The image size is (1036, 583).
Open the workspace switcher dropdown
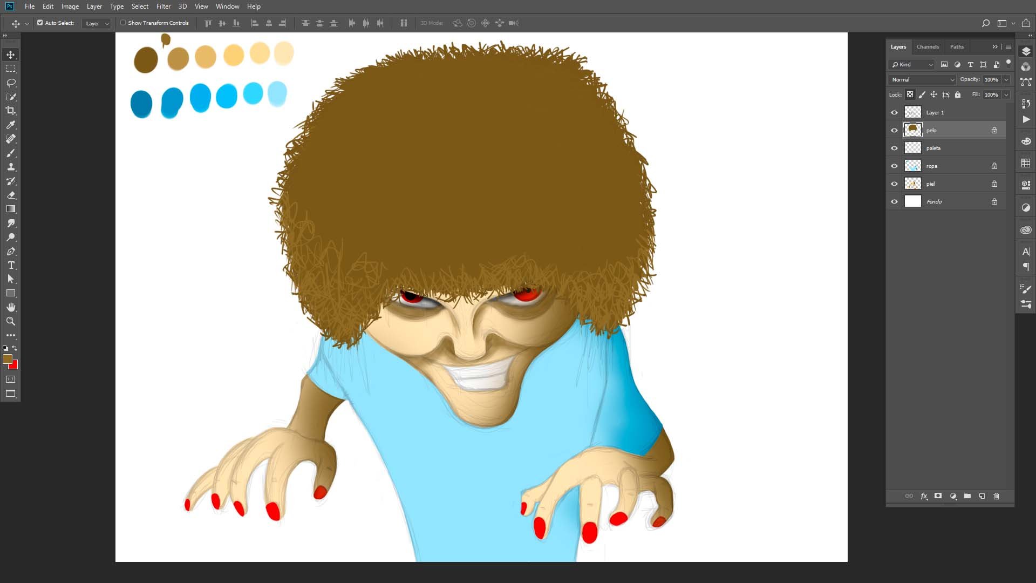pyautogui.click(x=1005, y=23)
